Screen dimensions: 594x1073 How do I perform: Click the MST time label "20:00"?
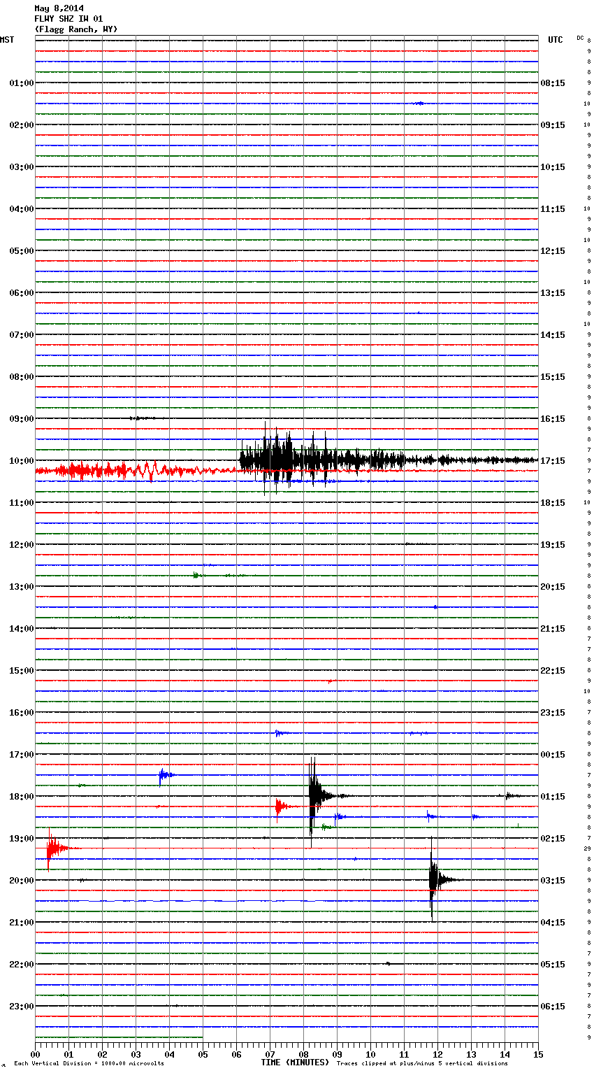pos(21,880)
